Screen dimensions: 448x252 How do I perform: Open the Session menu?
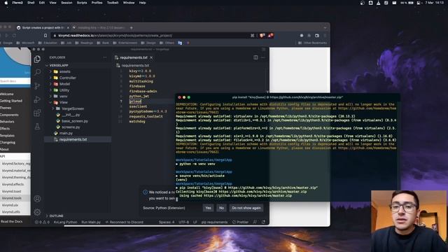tap(66, 3)
